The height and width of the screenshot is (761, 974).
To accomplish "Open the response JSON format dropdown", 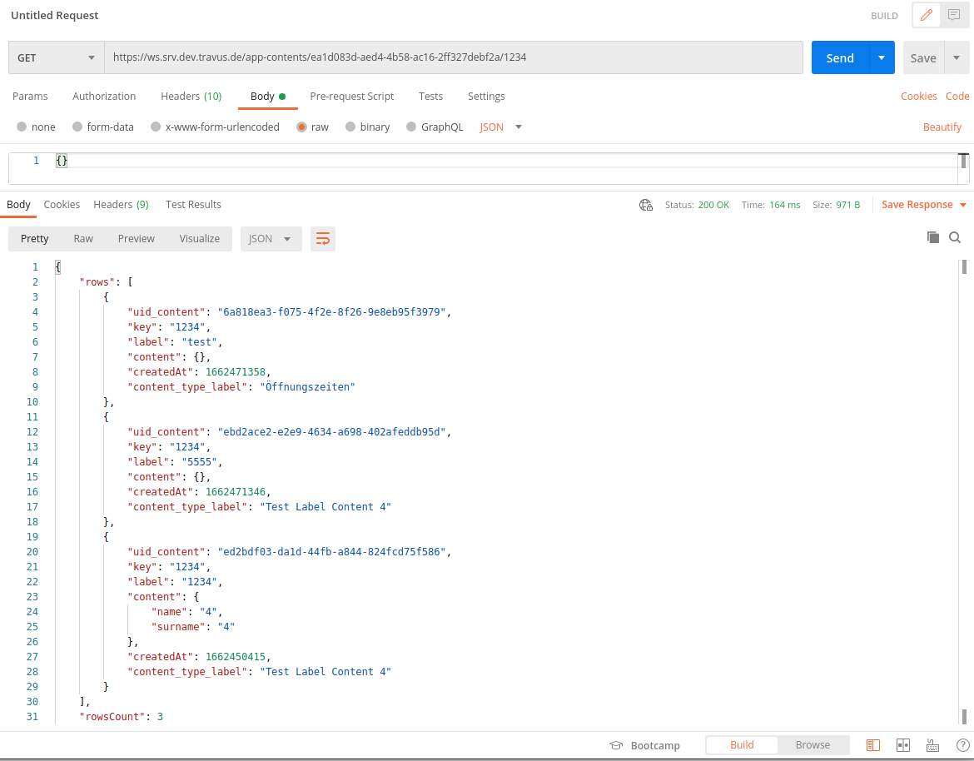I will (x=270, y=239).
